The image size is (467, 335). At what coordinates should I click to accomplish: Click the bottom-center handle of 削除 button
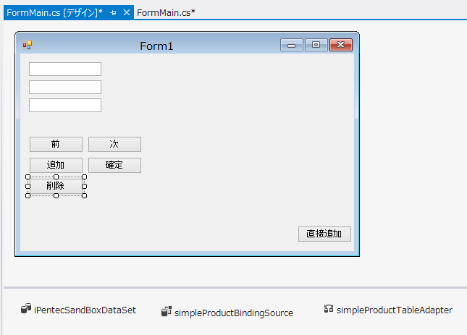pos(56,195)
